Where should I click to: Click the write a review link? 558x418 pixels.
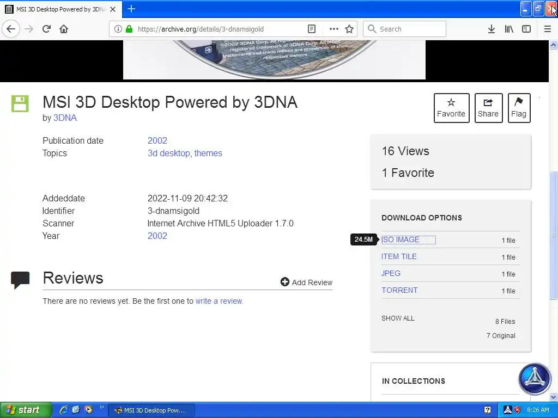pos(219,301)
